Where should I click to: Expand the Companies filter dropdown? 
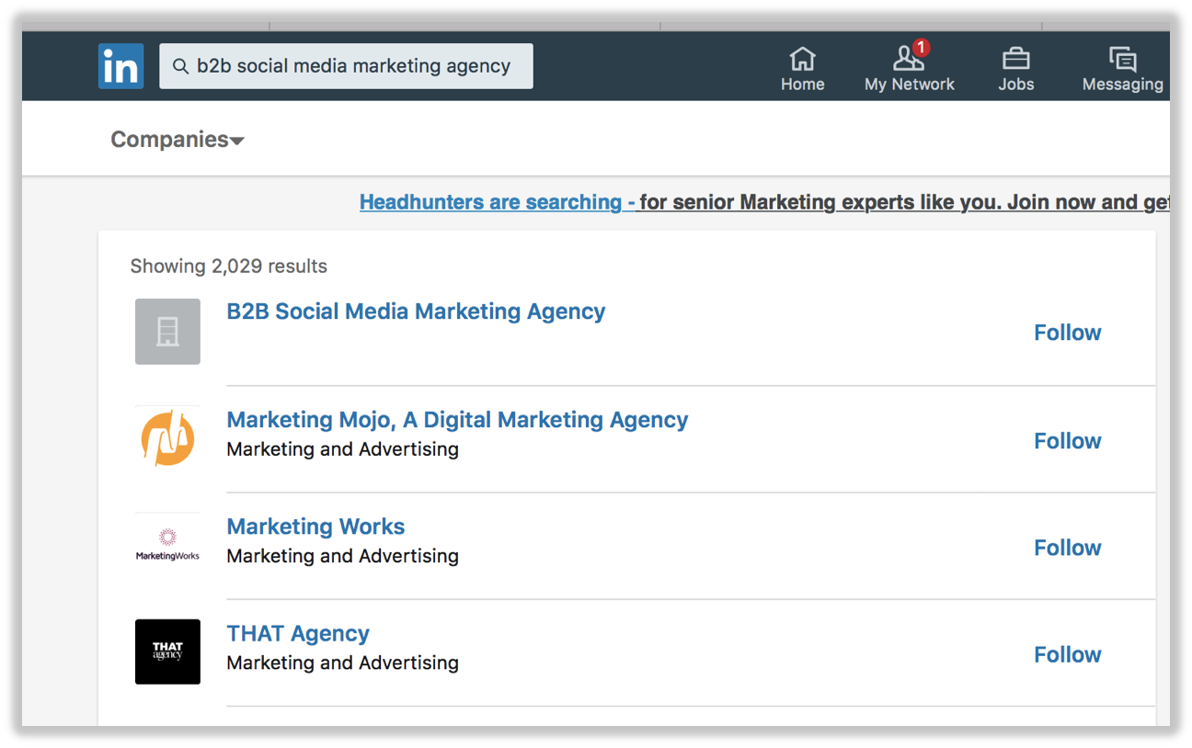click(x=177, y=139)
